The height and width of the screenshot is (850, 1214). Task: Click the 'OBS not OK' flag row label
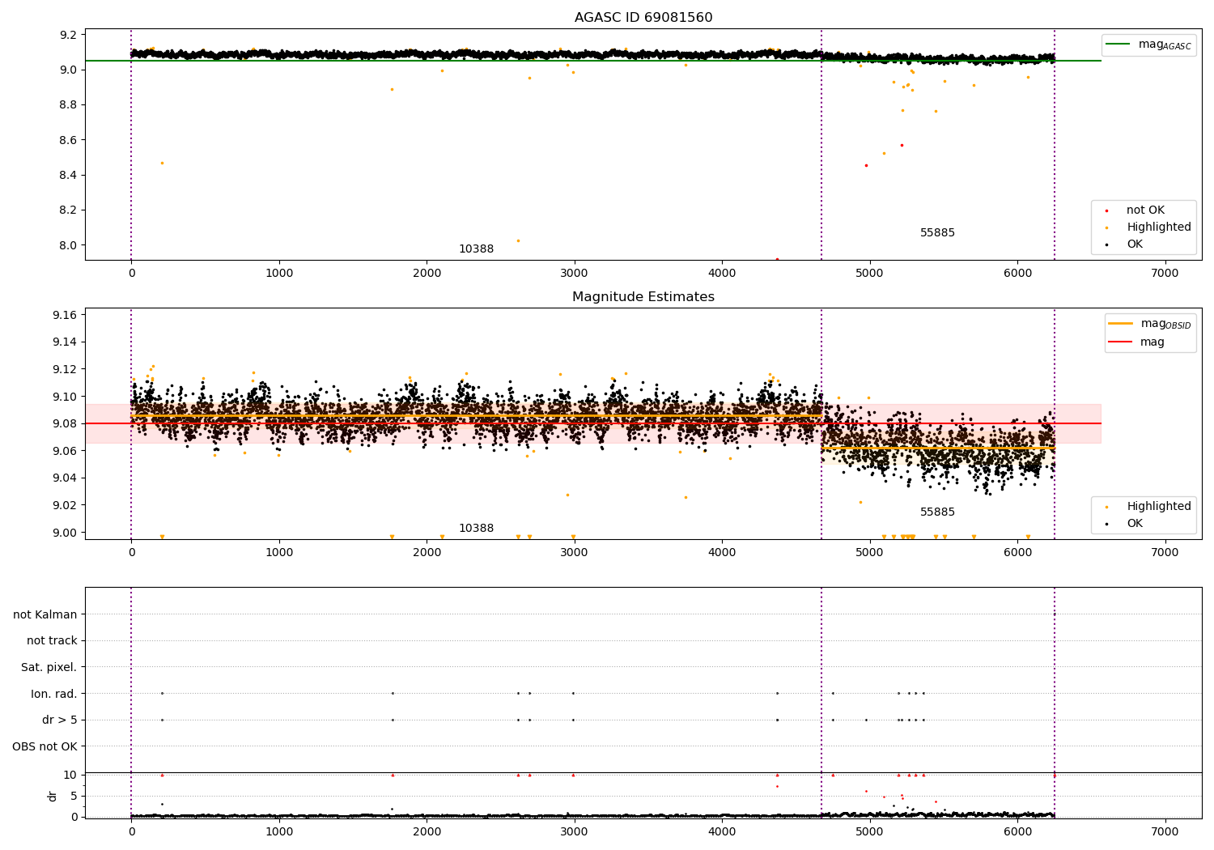pos(45,746)
